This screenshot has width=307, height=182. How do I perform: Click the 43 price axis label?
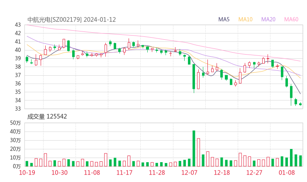pos(18,25)
